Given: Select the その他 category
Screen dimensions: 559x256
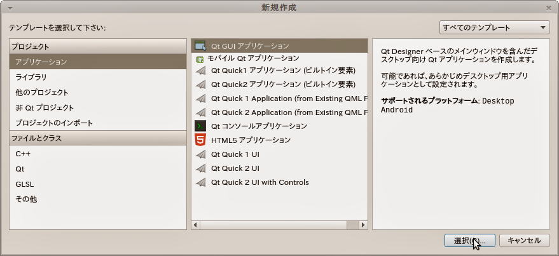Looking at the screenshot, I should (98, 199).
